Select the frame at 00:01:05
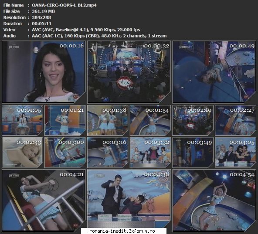The image size is (258, 234). pos(22,120)
